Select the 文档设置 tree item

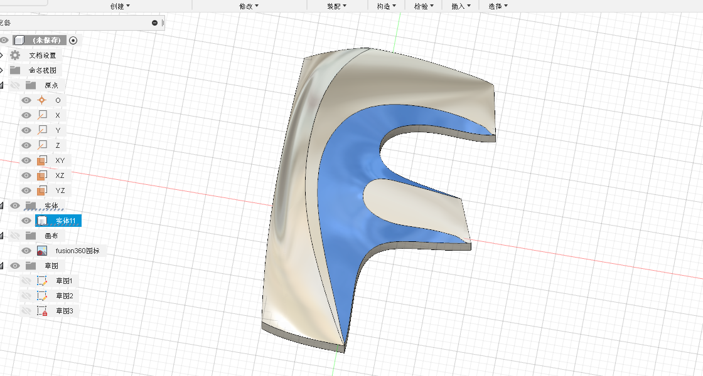43,56
